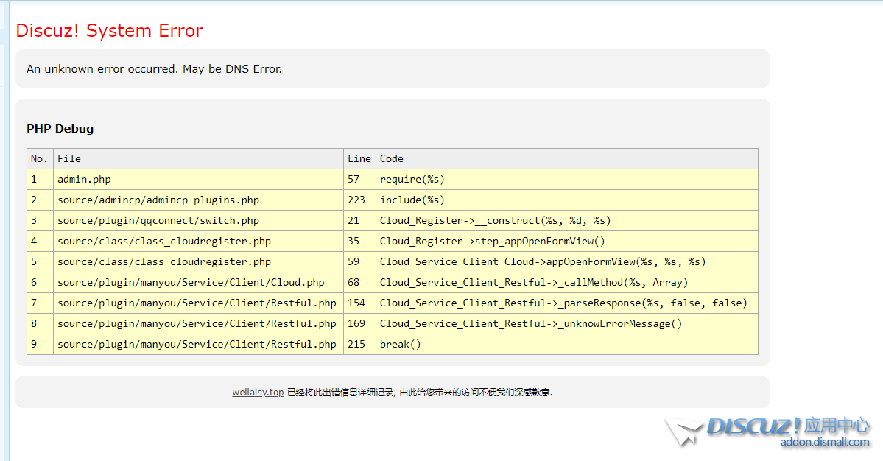The height and width of the screenshot is (461, 883).
Task: Select the 'Discuz! System Error' heading
Action: coord(109,31)
